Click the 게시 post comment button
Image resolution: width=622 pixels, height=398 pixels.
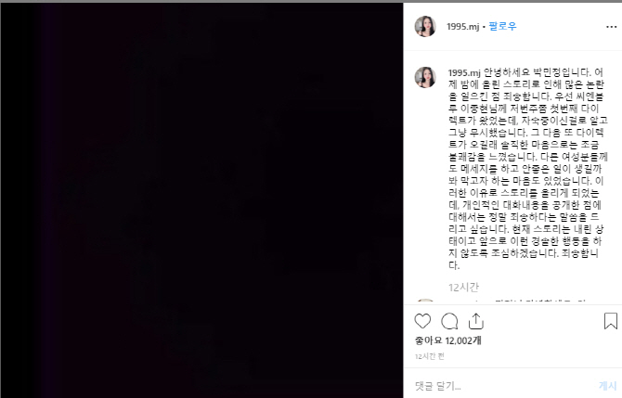[608, 386]
